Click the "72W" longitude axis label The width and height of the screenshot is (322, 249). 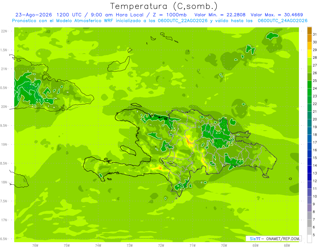click(161, 246)
